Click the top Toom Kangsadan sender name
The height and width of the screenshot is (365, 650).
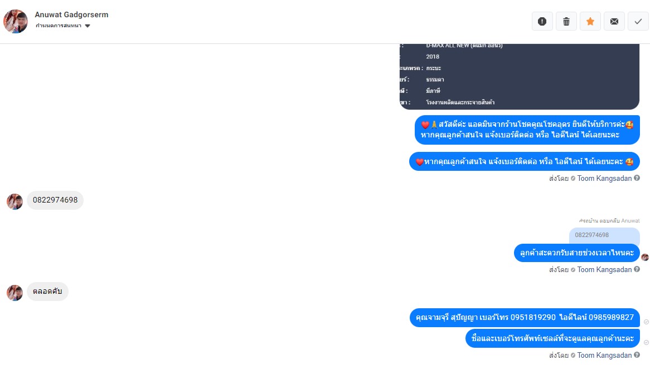(604, 179)
